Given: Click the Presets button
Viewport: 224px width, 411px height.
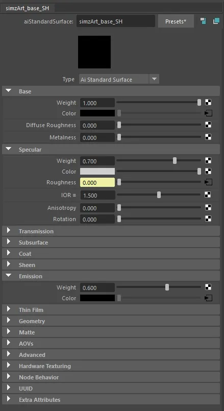Looking at the screenshot, I should (x=176, y=21).
